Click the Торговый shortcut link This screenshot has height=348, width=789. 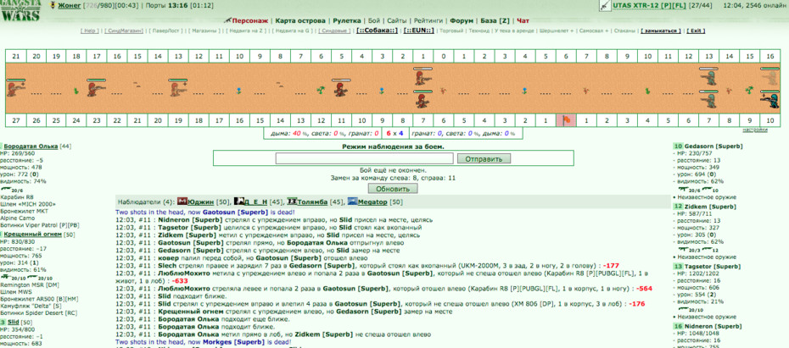tap(450, 30)
